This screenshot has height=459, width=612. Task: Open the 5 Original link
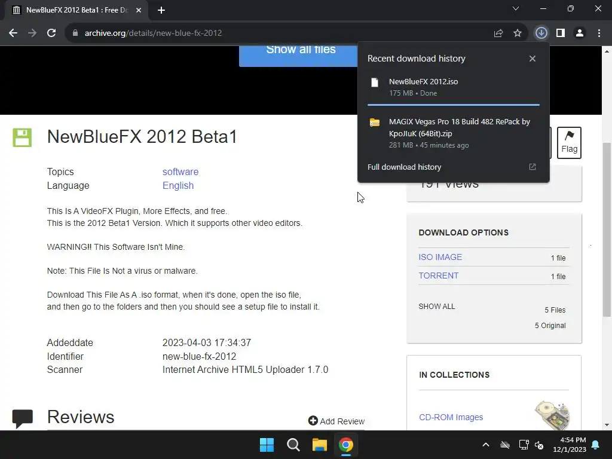click(550, 326)
